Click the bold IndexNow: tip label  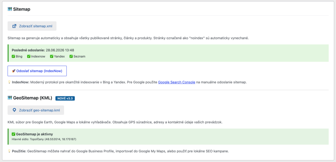[x=21, y=82]
